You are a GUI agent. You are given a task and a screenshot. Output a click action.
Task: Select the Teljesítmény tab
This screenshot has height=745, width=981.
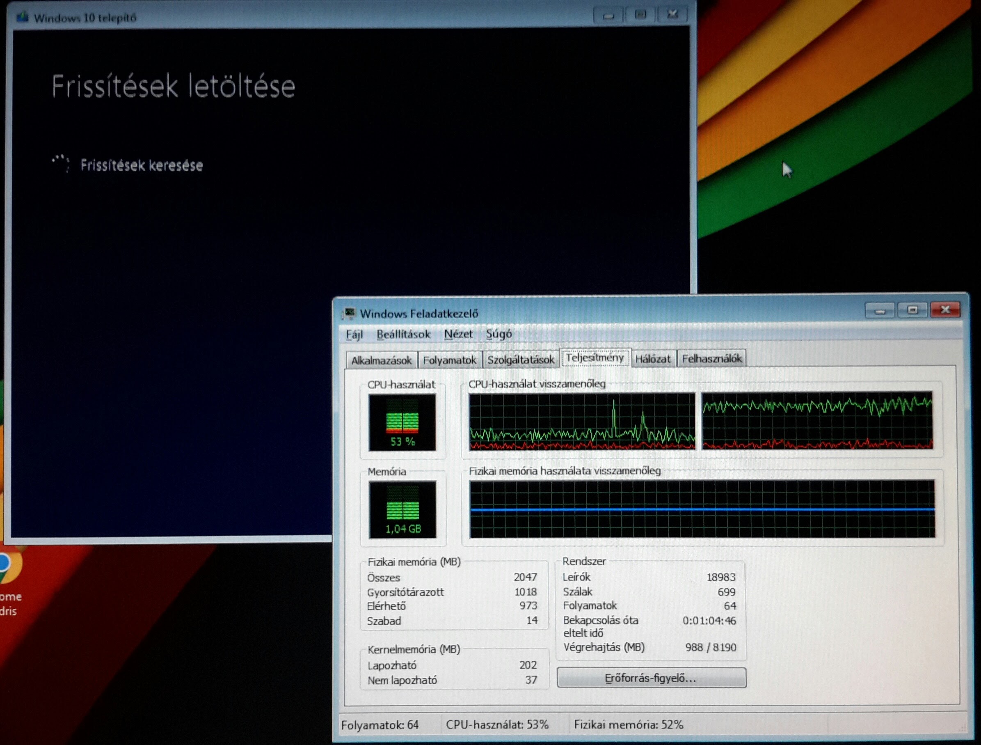(595, 357)
